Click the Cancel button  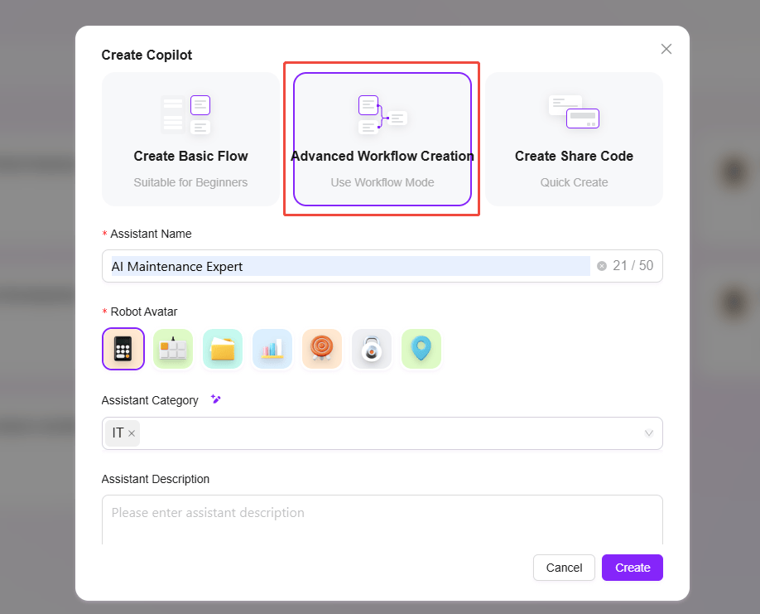[x=564, y=568]
